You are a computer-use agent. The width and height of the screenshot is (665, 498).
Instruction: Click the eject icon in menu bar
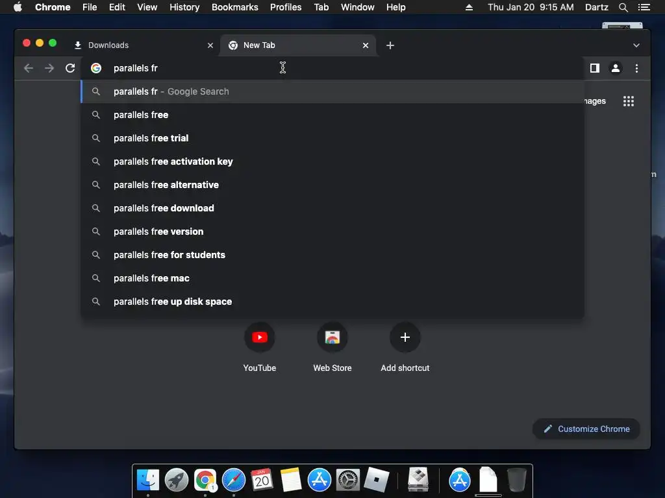coord(469,7)
